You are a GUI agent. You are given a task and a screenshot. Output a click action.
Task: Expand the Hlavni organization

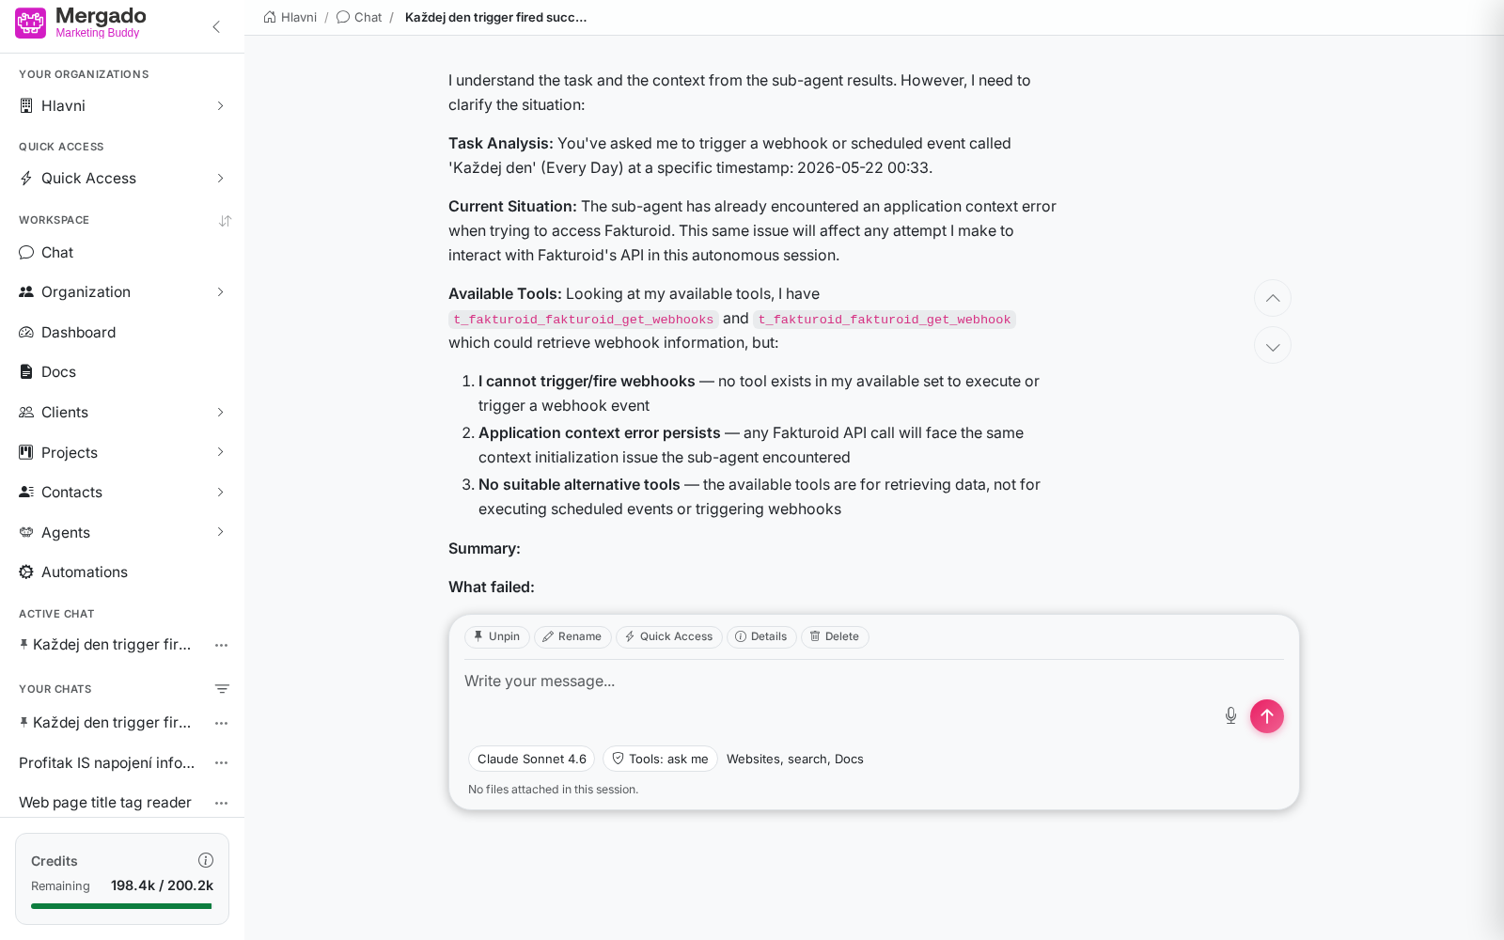[x=122, y=106]
